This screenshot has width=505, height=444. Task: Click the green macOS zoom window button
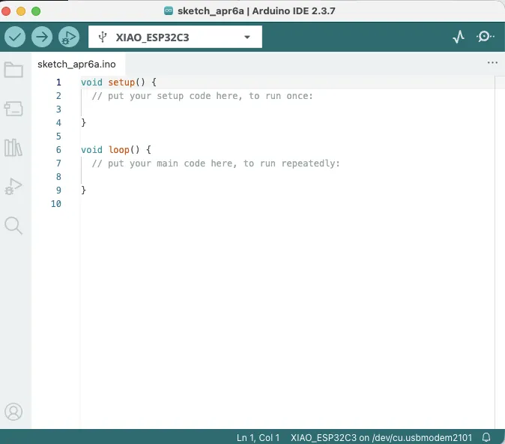[36, 11]
